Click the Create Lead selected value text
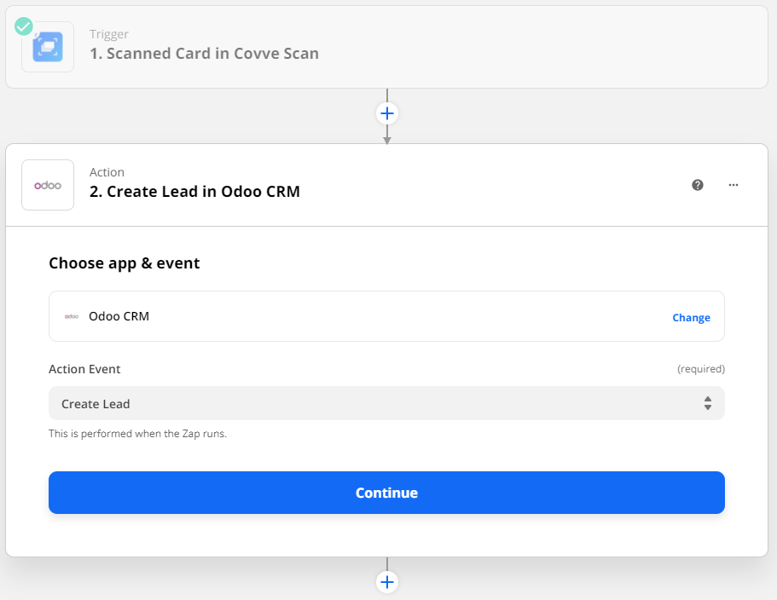The image size is (777, 600). (x=96, y=403)
